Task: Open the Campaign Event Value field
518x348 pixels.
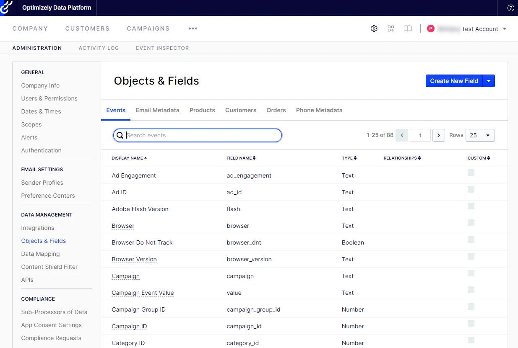Action: click(x=143, y=293)
